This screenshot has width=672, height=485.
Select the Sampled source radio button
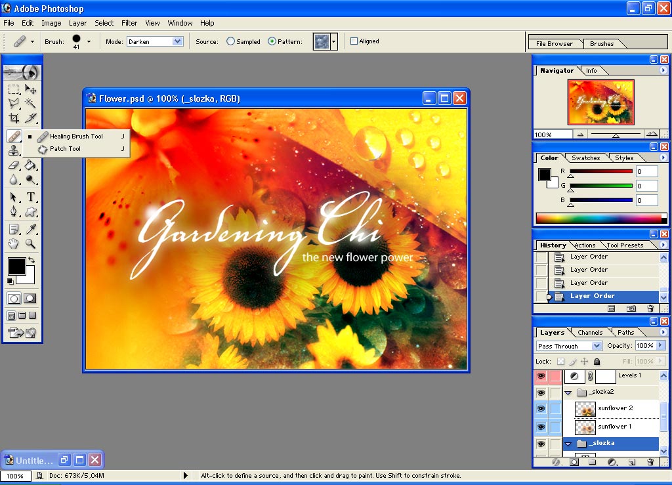pos(230,41)
